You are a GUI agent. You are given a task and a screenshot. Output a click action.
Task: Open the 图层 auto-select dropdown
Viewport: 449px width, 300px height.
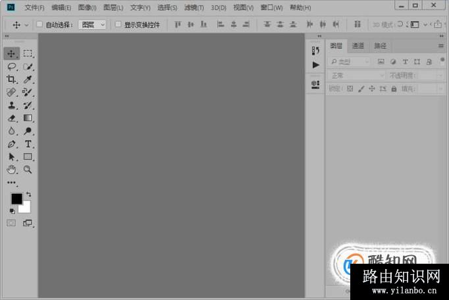92,25
